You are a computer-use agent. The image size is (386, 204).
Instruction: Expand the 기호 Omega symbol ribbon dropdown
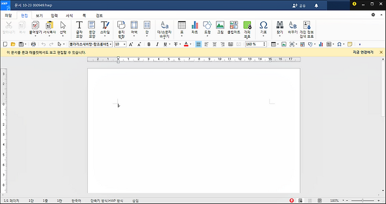pyautogui.click(x=263, y=36)
